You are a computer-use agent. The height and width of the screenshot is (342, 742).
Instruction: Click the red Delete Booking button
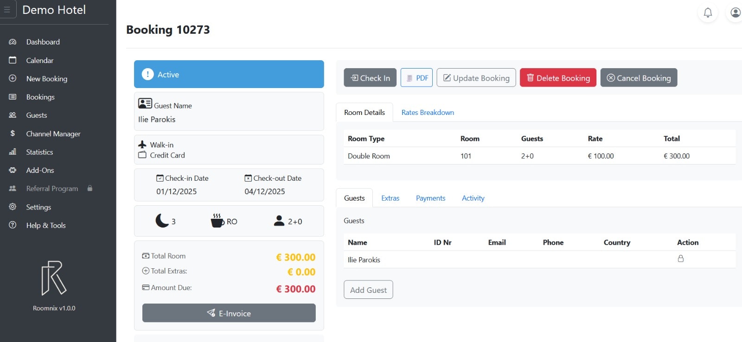click(x=558, y=78)
